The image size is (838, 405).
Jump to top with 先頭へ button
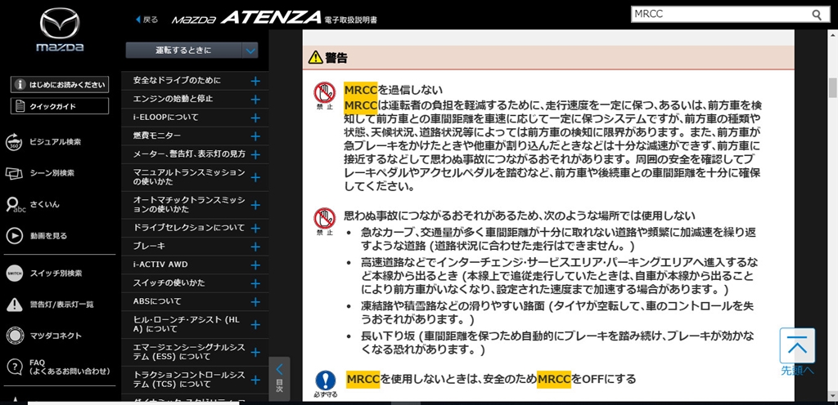pos(797,352)
